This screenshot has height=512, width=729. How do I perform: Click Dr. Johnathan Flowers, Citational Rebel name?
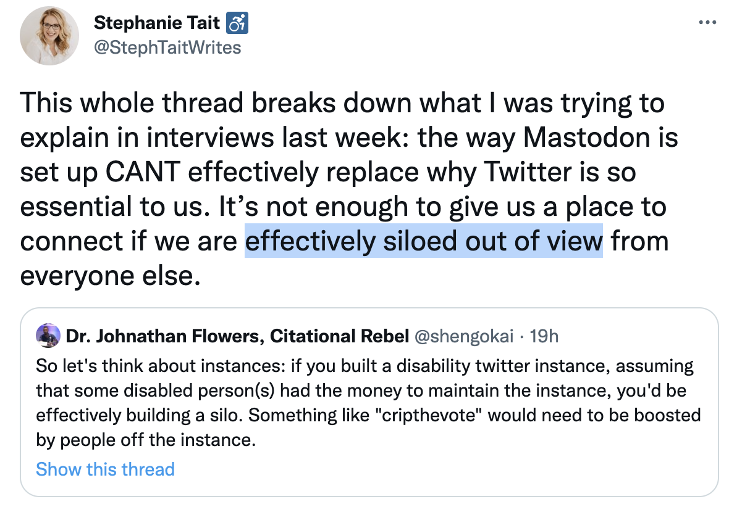pyautogui.click(x=237, y=336)
